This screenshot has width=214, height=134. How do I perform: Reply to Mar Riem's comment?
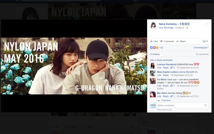[166, 96]
